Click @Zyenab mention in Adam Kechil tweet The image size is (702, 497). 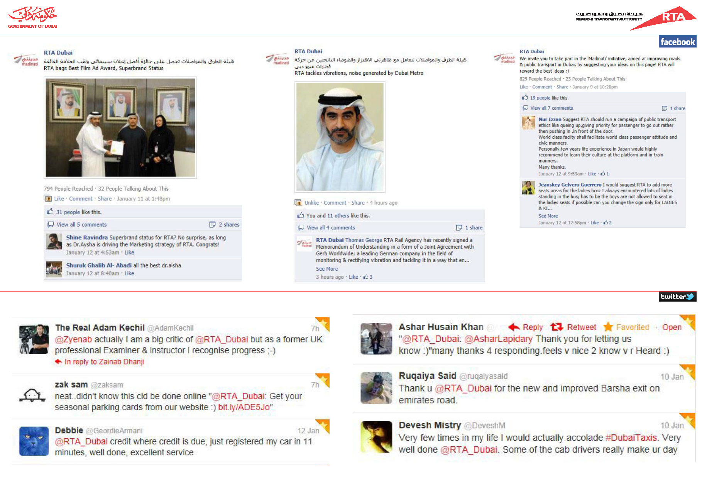(x=73, y=339)
